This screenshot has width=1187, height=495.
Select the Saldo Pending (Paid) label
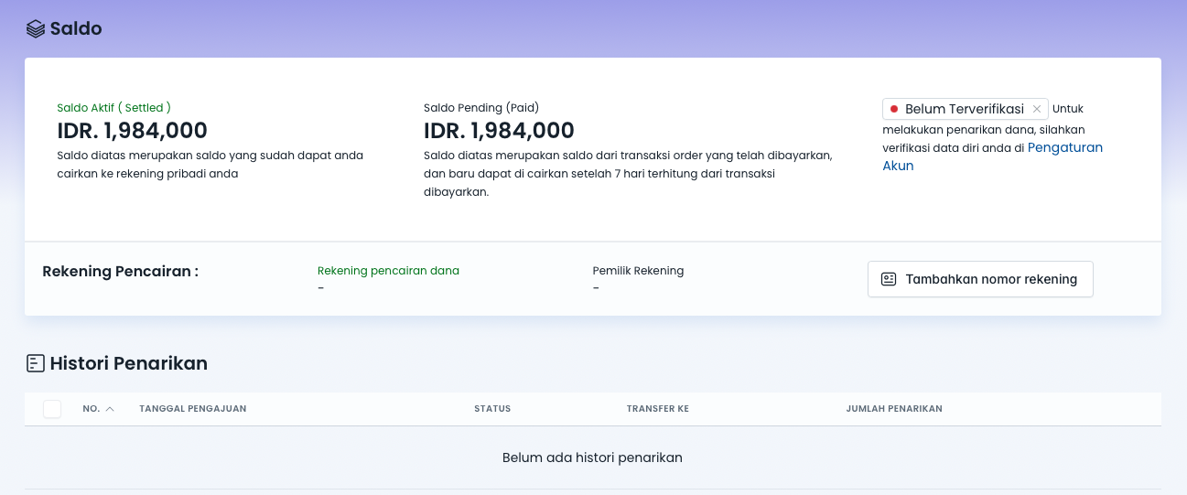pos(487,107)
